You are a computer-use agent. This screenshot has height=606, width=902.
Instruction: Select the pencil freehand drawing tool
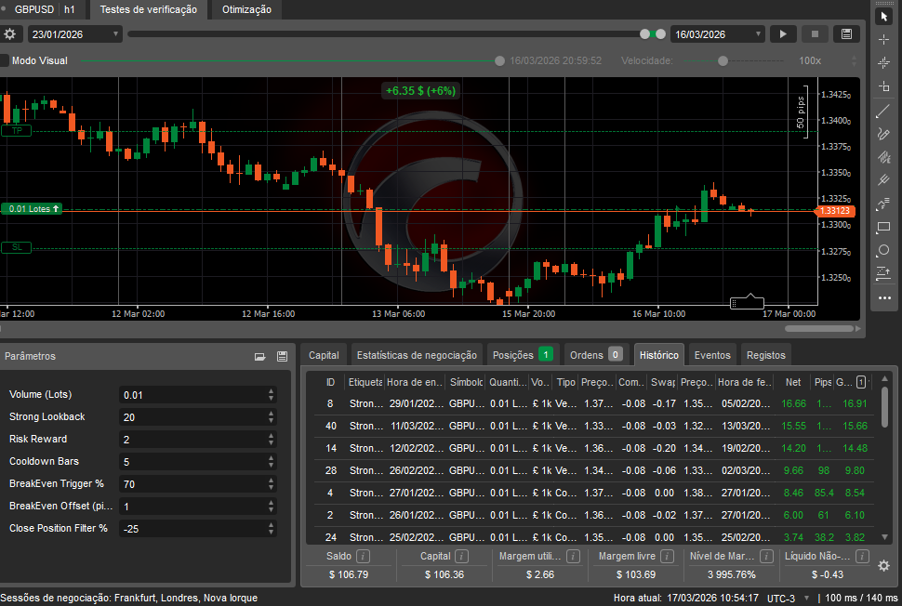pyautogui.click(x=884, y=134)
